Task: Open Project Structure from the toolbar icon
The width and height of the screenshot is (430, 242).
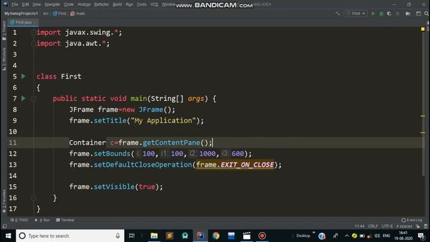Action: click(x=408, y=13)
